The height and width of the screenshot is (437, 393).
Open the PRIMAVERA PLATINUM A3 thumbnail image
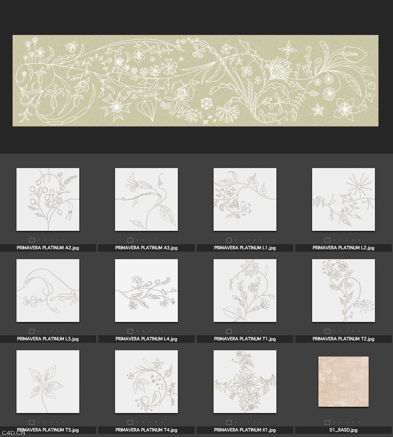pos(146,199)
